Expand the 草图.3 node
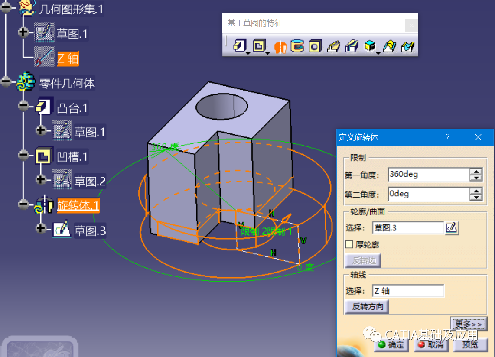495x357 pixels. (x=41, y=228)
